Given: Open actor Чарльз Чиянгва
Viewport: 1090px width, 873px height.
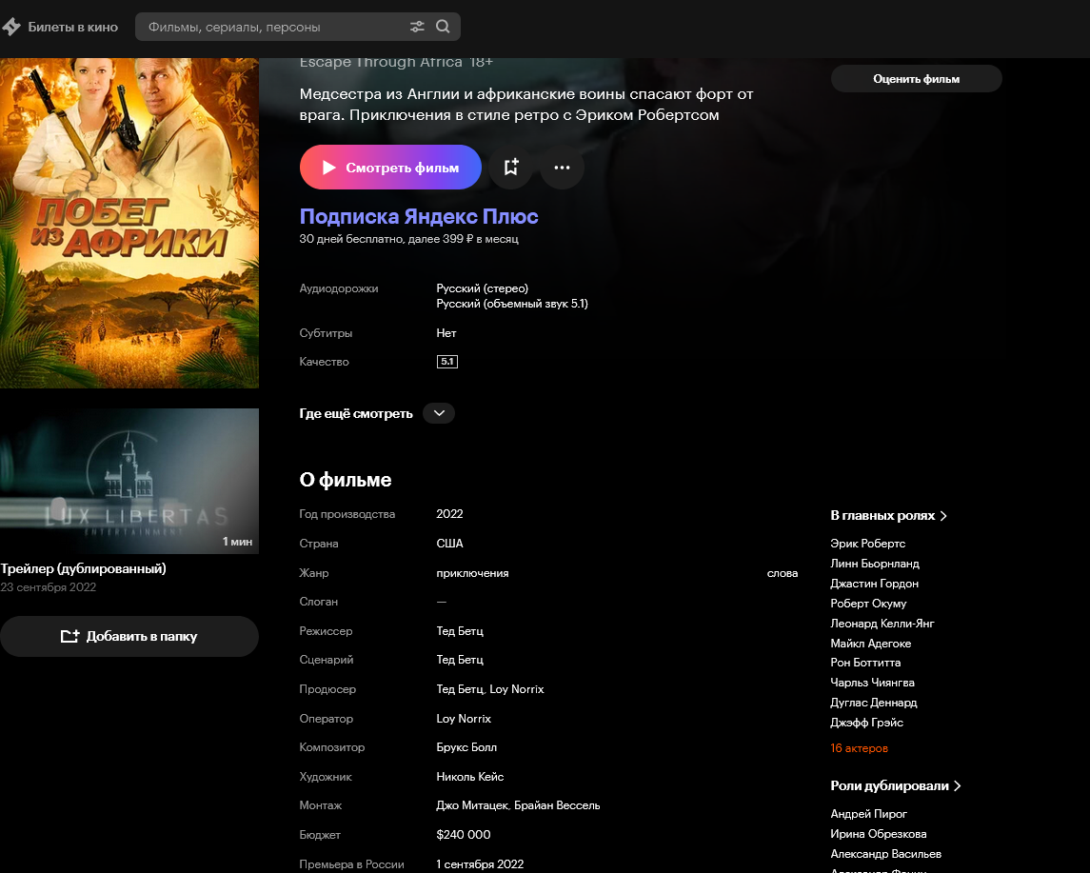Looking at the screenshot, I should coord(872,683).
